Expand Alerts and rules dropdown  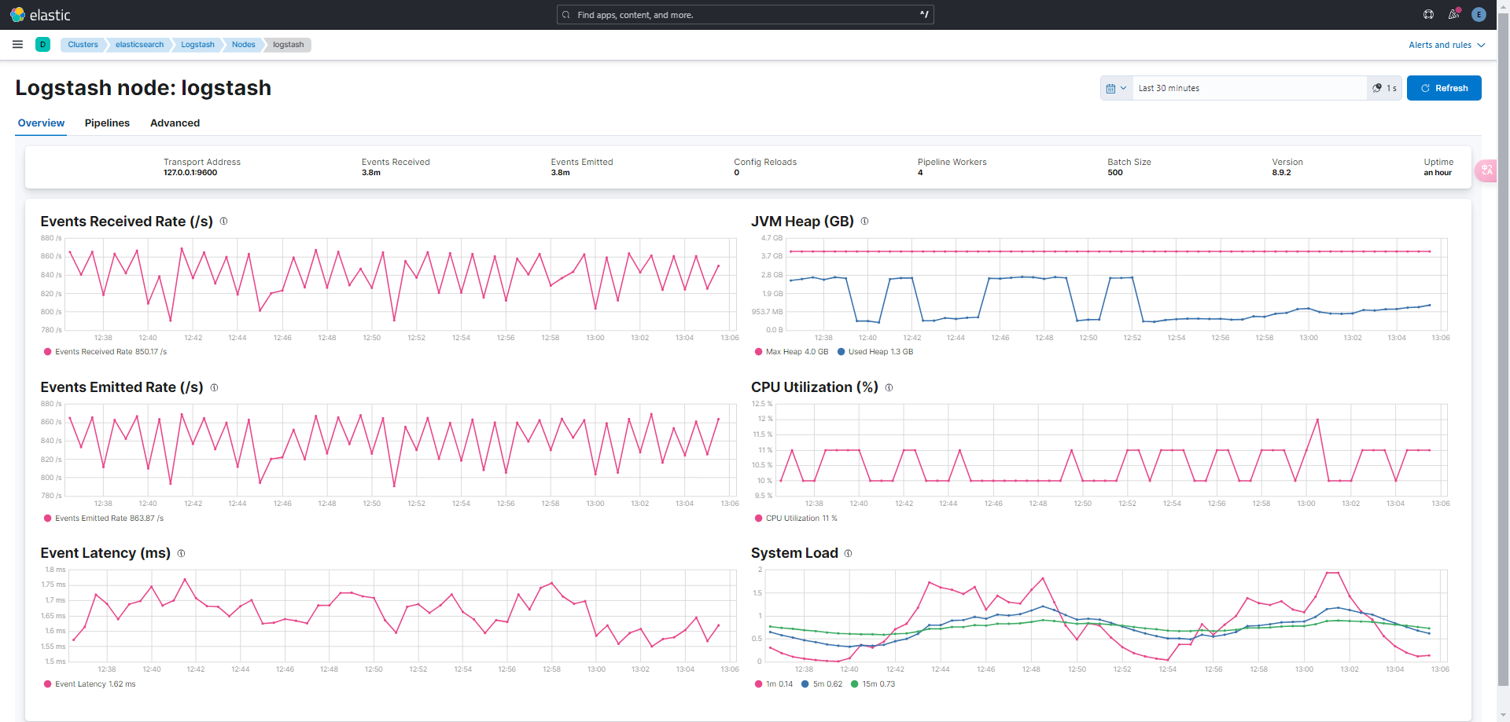(x=1446, y=45)
